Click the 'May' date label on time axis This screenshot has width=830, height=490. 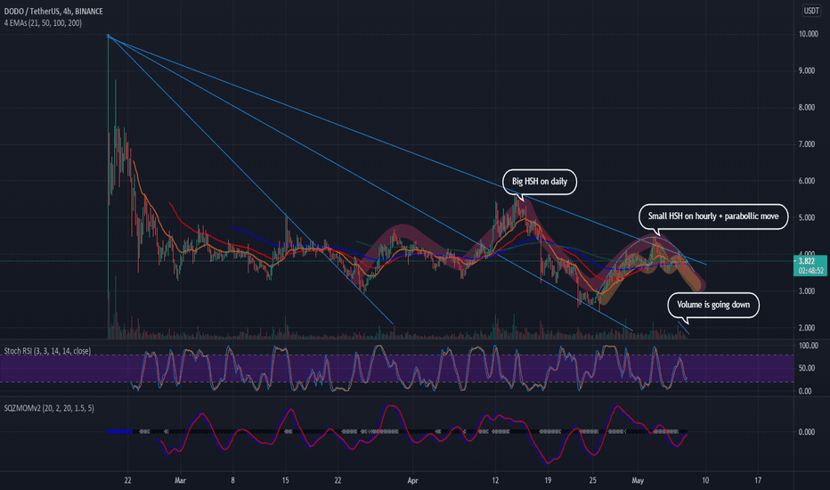(x=638, y=480)
